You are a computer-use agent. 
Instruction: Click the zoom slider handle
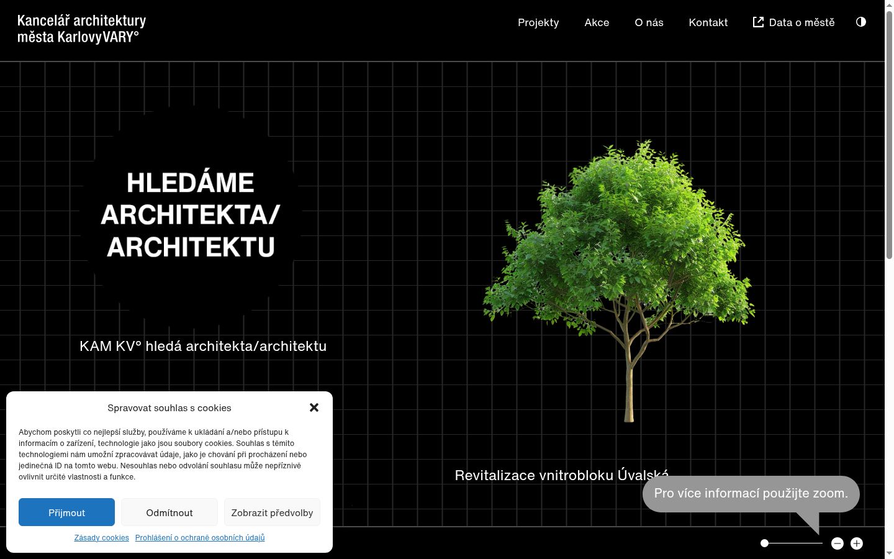click(765, 543)
